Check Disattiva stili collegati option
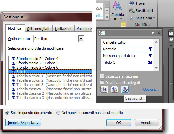Image resolution: width=174 pixels, height=134 pixels. 102,83
